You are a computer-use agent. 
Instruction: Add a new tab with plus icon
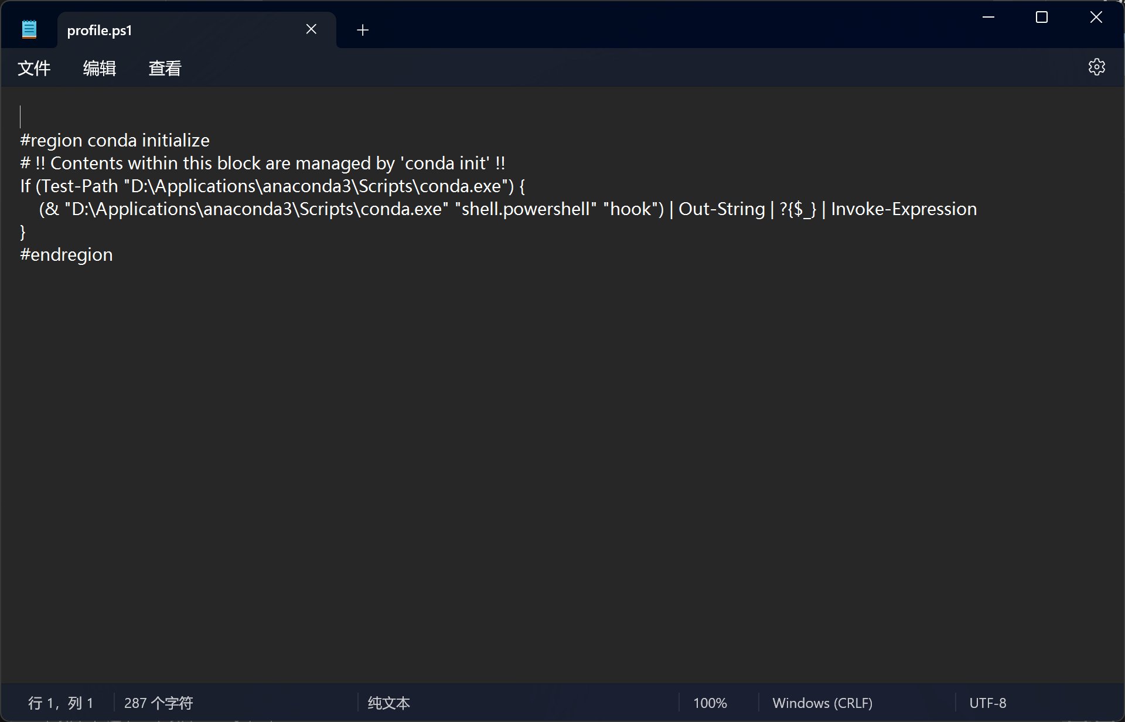pos(363,30)
